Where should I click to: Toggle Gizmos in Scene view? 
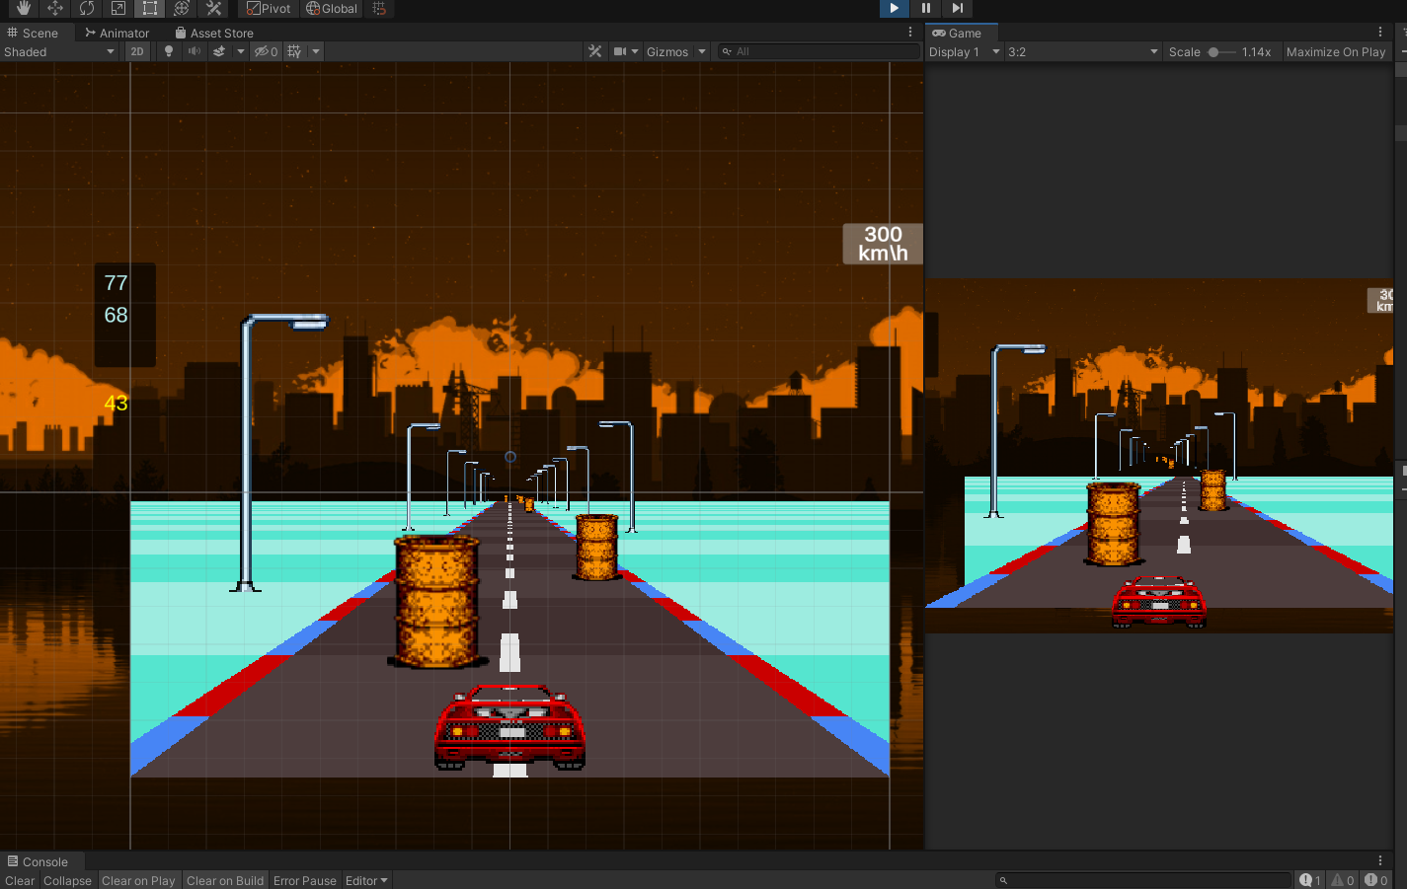click(x=667, y=51)
